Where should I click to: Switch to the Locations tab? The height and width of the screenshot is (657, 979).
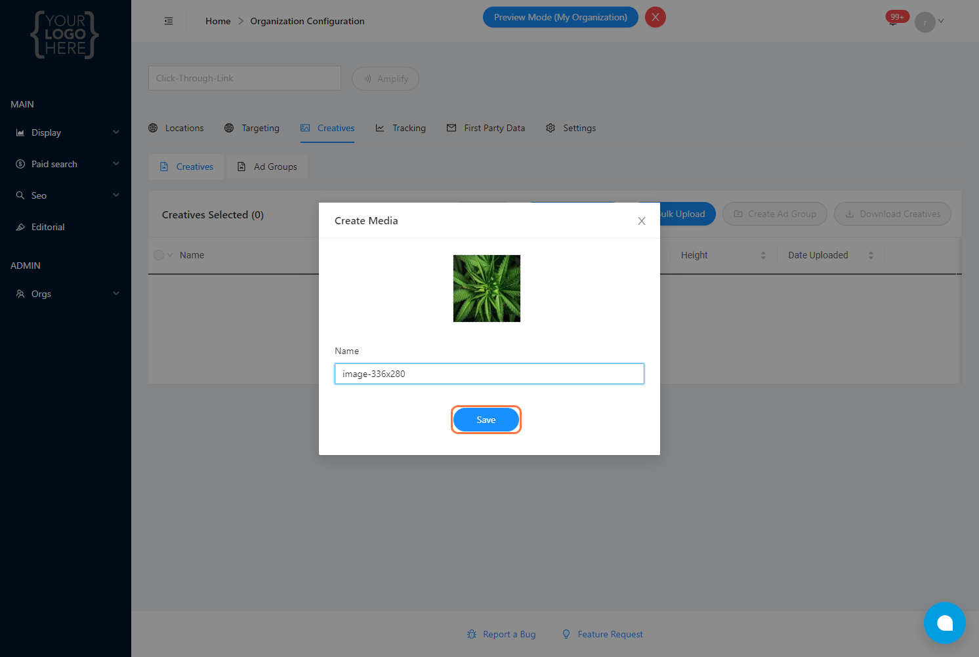click(176, 128)
